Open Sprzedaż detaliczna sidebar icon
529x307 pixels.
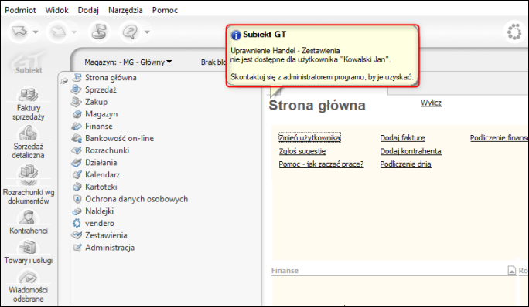point(29,133)
